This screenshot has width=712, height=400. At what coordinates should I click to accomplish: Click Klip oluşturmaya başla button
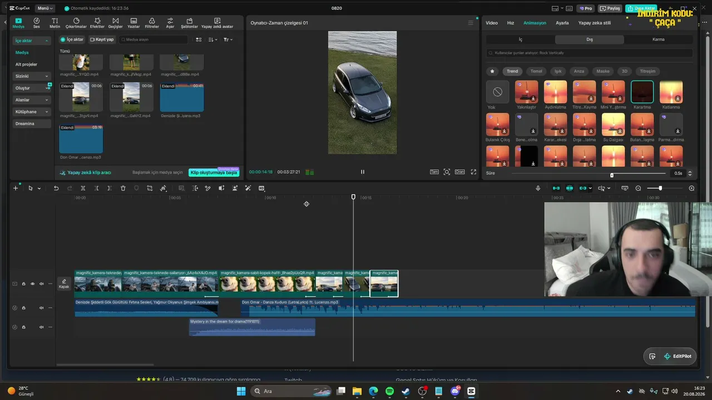pos(214,173)
